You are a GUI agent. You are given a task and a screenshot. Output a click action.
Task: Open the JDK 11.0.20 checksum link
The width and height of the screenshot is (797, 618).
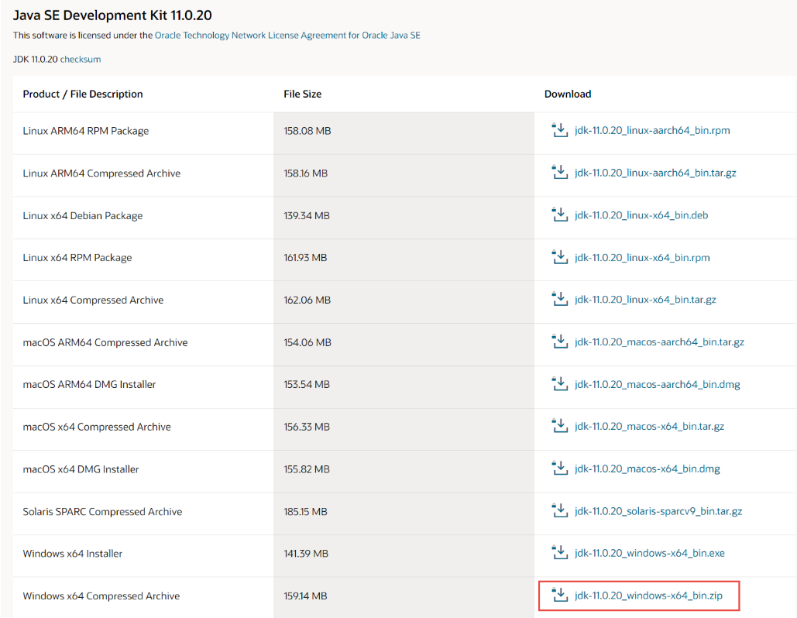[x=81, y=59]
